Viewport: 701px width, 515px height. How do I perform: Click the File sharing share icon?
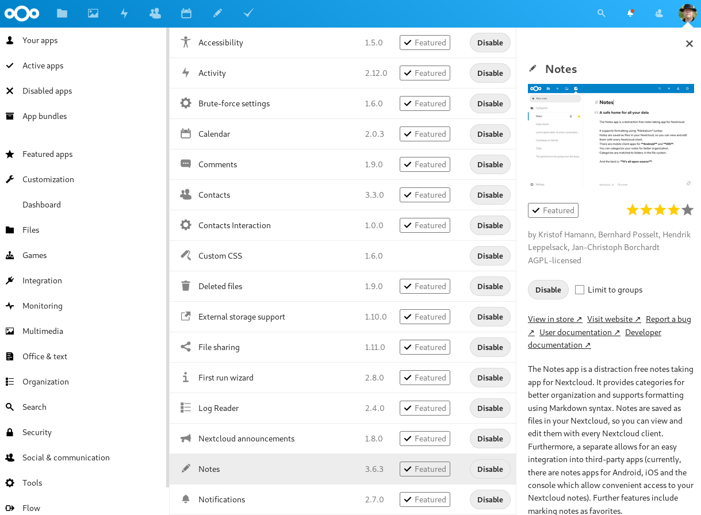click(x=186, y=347)
